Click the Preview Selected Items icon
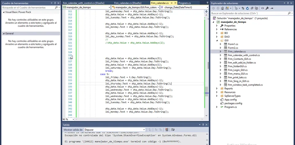The width and height of the screenshot is (295, 145). 272,8
